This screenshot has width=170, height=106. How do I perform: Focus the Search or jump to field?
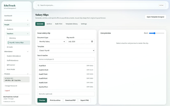click(x=101, y=5)
